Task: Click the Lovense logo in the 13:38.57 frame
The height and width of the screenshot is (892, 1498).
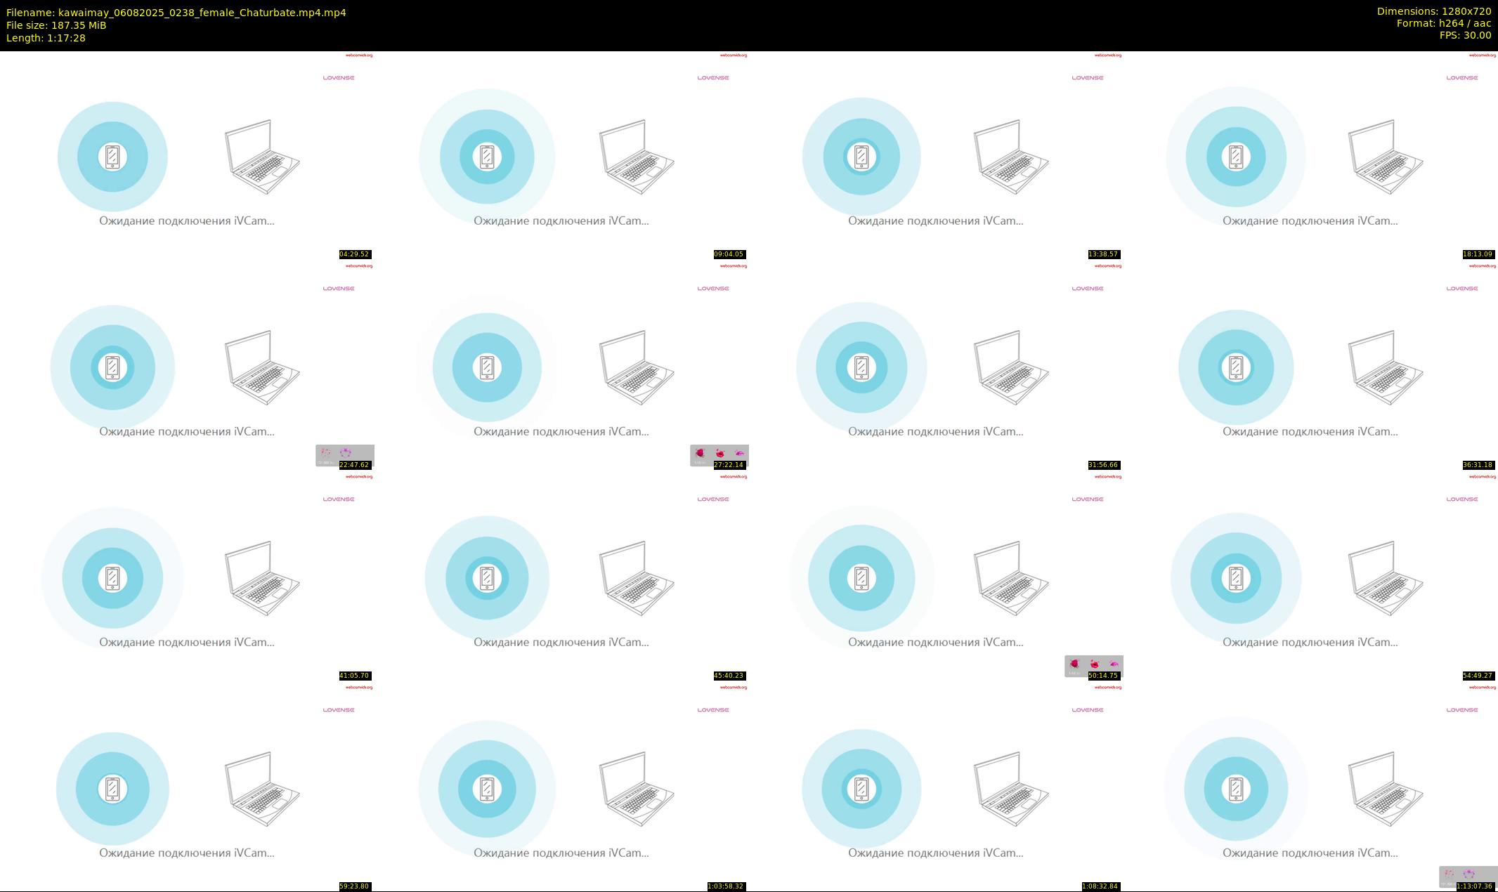Action: coord(1088,78)
